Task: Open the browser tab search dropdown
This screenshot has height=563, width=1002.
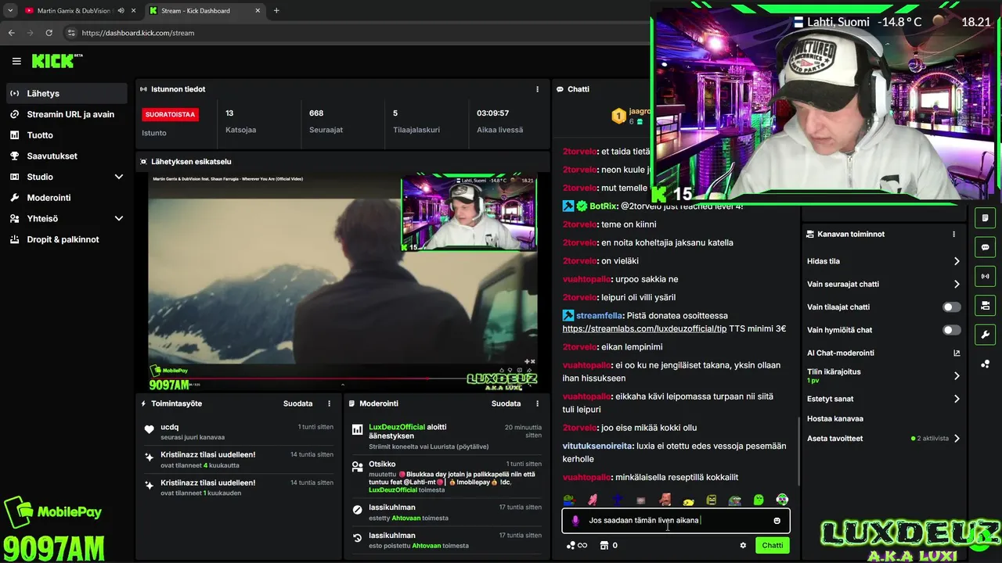Action: (x=9, y=11)
